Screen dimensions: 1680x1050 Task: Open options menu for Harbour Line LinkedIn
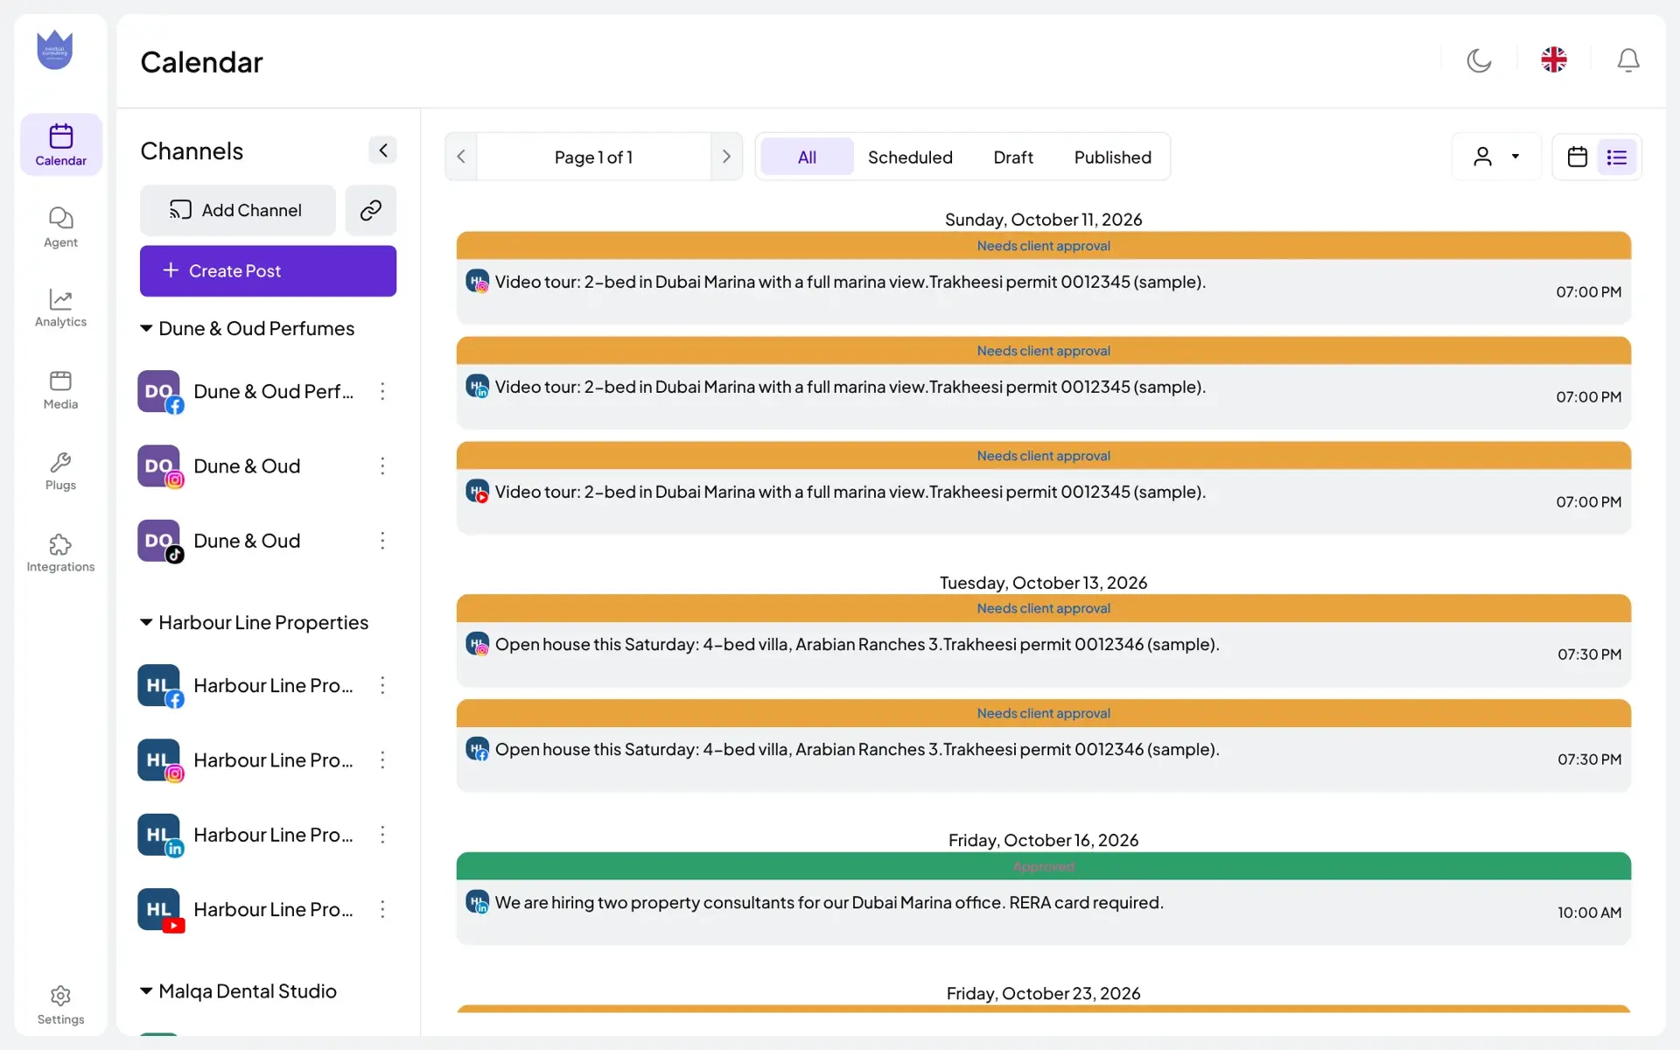pos(382,835)
